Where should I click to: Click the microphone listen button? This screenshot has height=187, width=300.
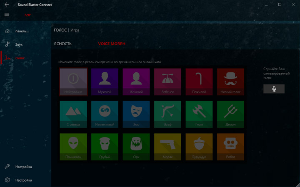274,89
